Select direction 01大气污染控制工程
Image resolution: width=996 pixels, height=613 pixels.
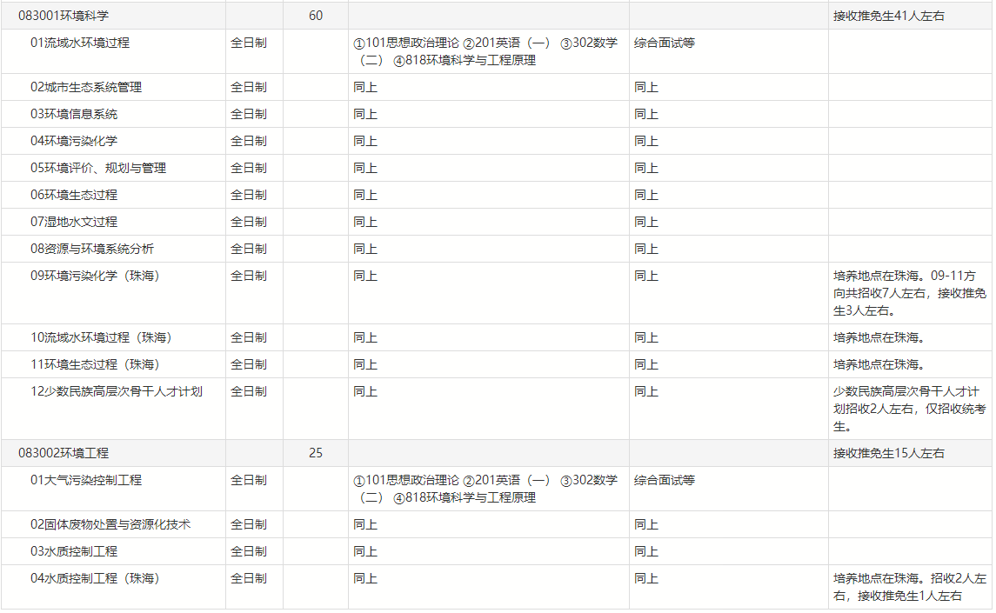(x=86, y=480)
